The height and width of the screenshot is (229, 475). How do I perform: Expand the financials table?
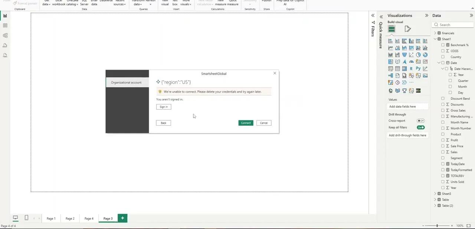[x=435, y=33]
